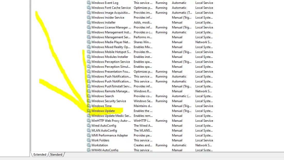Click the gear icon beside WWAN AutoConfig
Viewport: 284px width, 160px height.
pos(89,150)
